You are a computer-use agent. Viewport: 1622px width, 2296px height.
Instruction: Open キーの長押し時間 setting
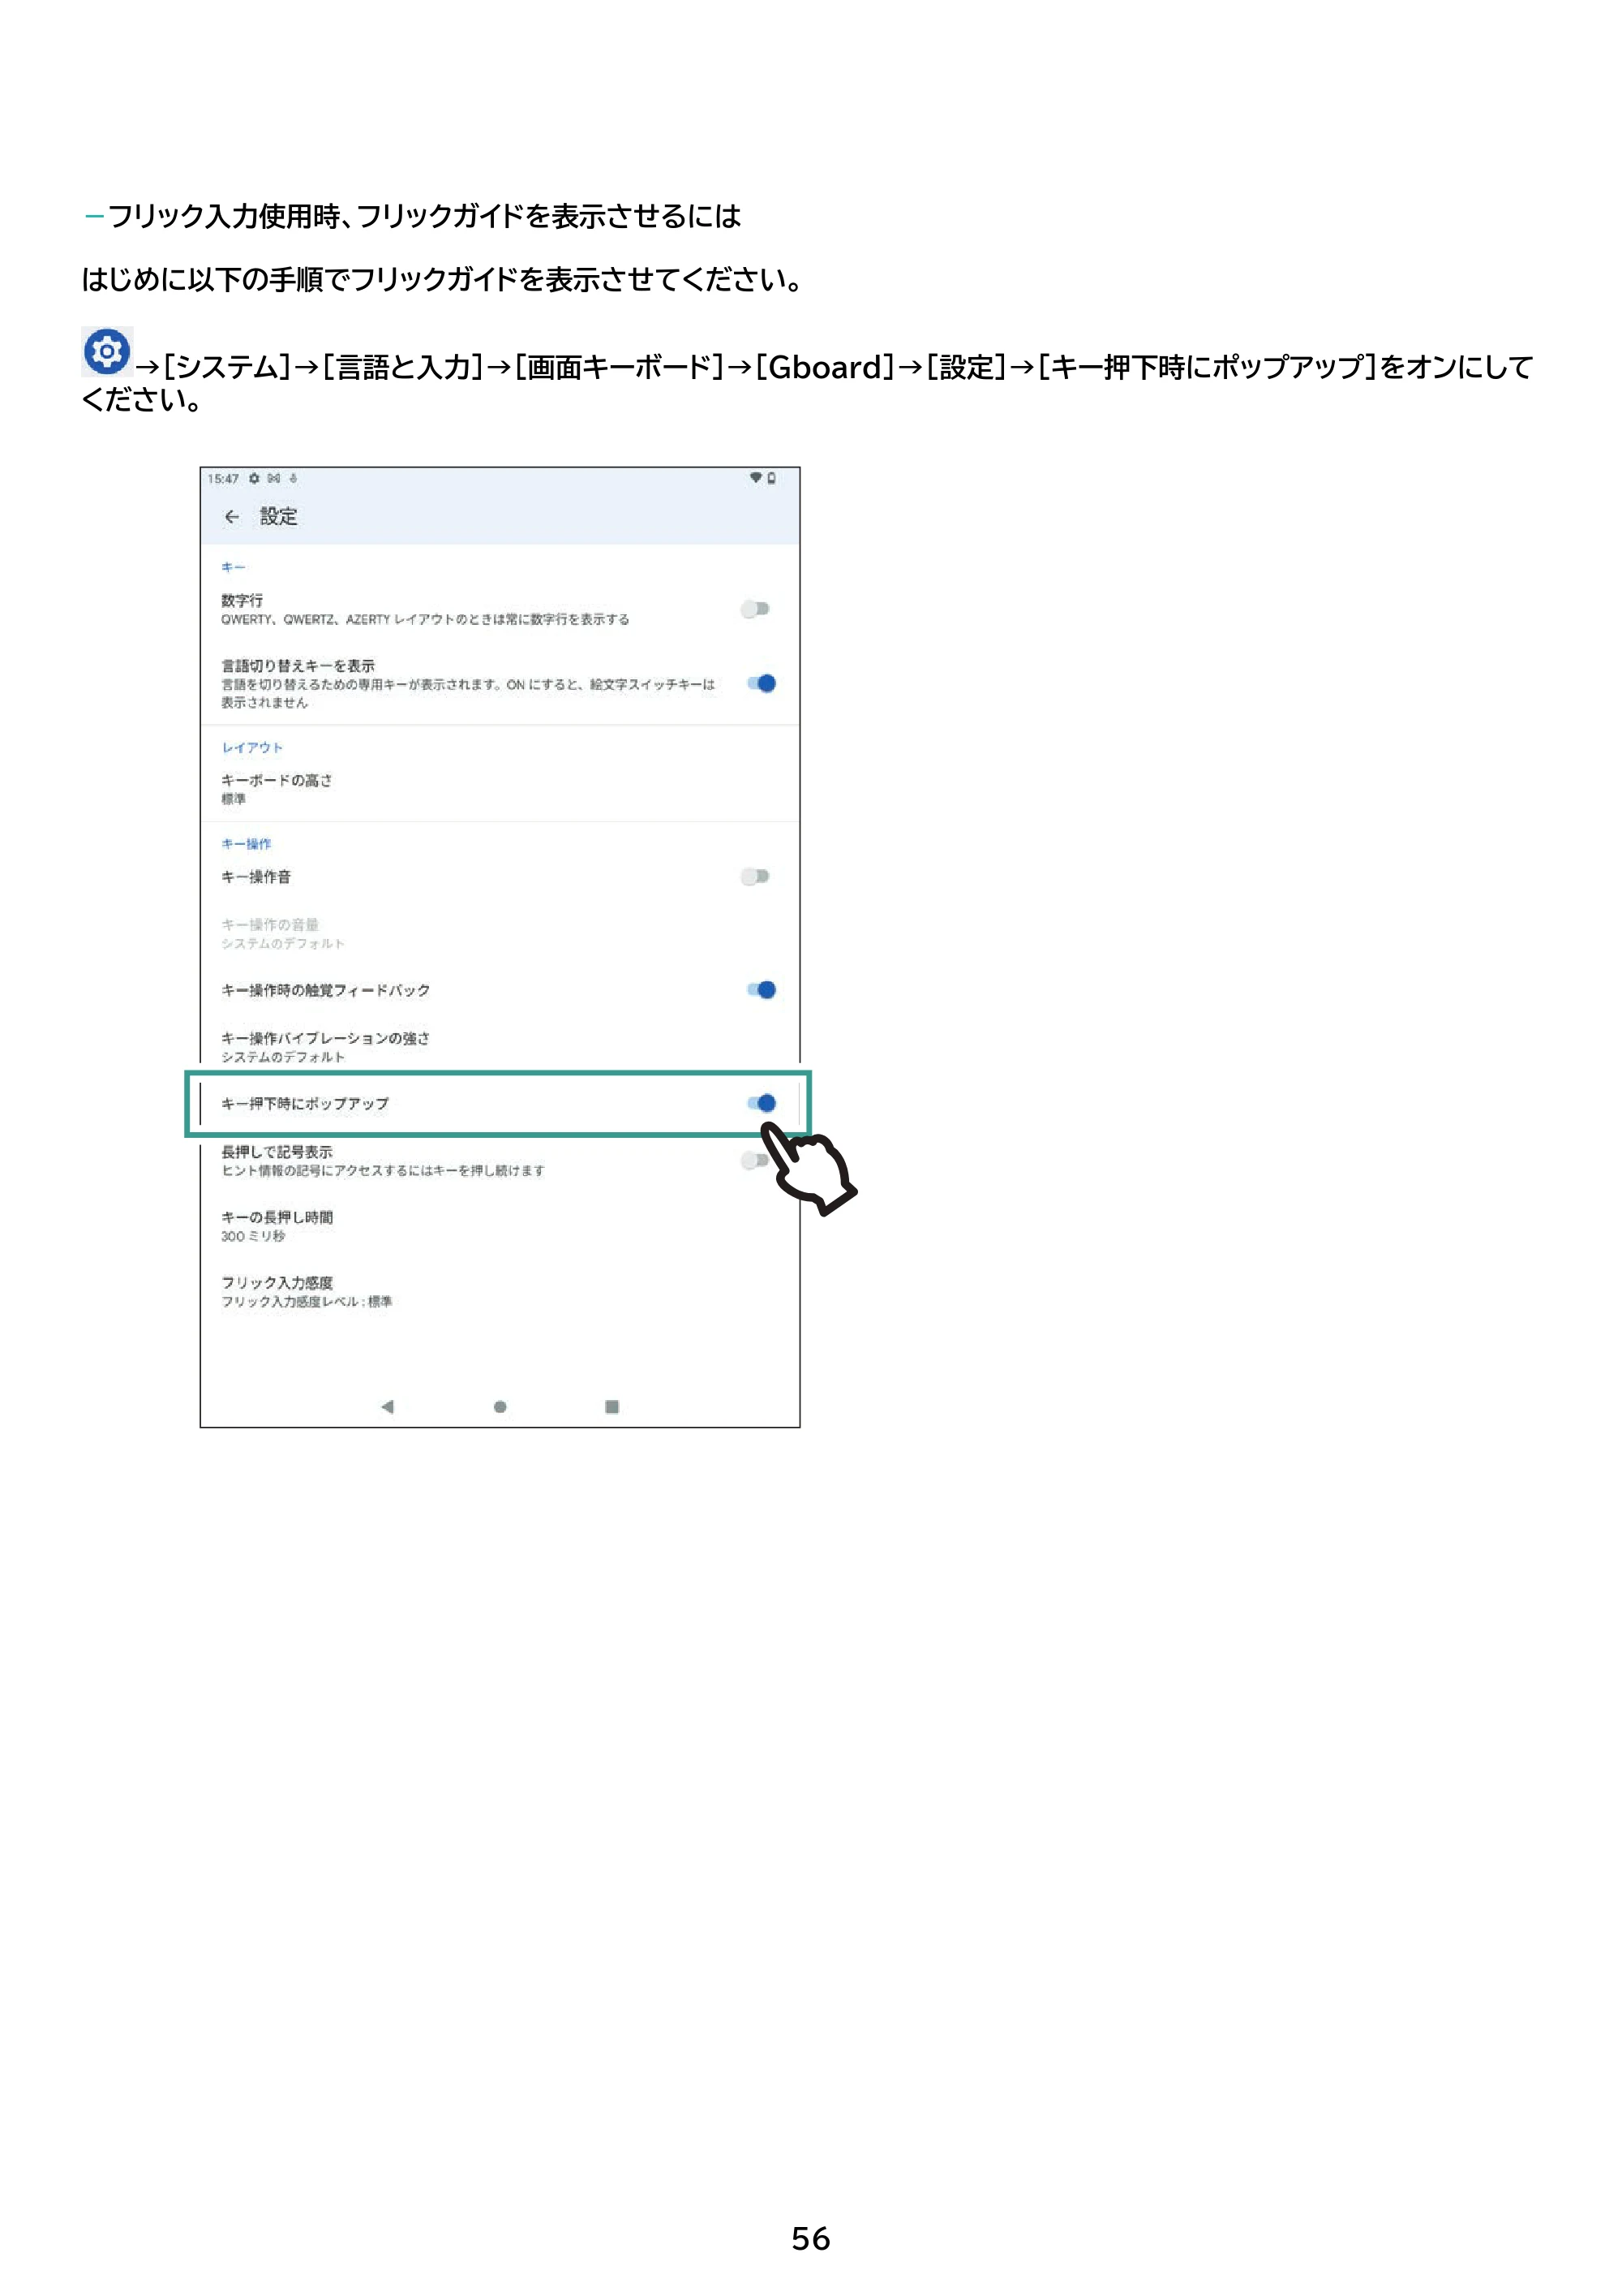tap(500, 1226)
